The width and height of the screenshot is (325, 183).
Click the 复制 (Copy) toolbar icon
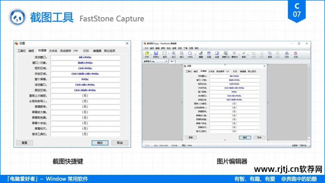(270, 54)
